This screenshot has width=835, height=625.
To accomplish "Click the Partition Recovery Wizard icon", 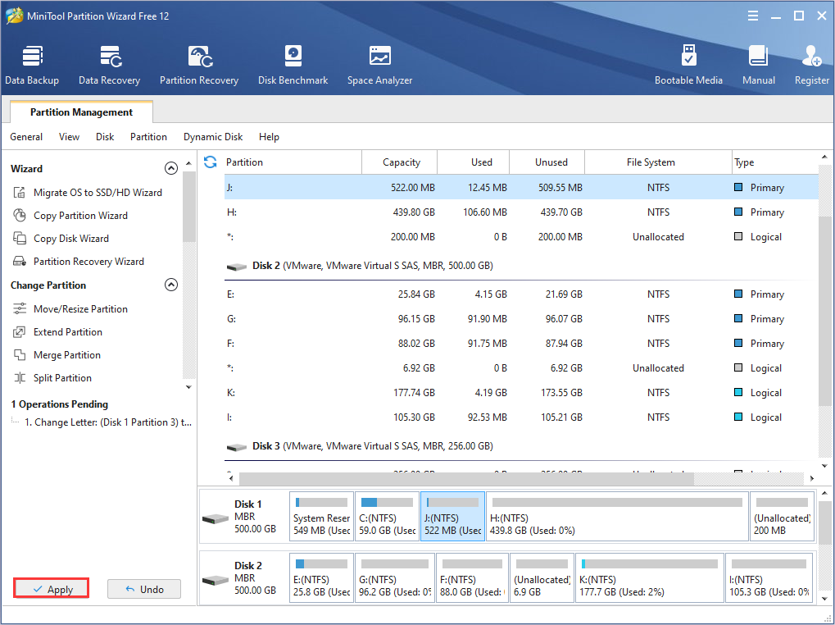I will [x=19, y=261].
